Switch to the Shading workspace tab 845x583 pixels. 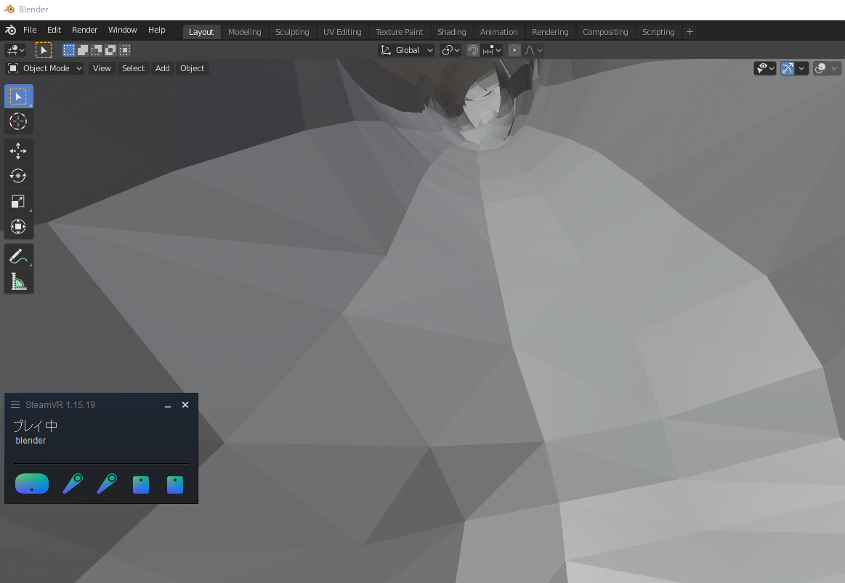(x=451, y=31)
